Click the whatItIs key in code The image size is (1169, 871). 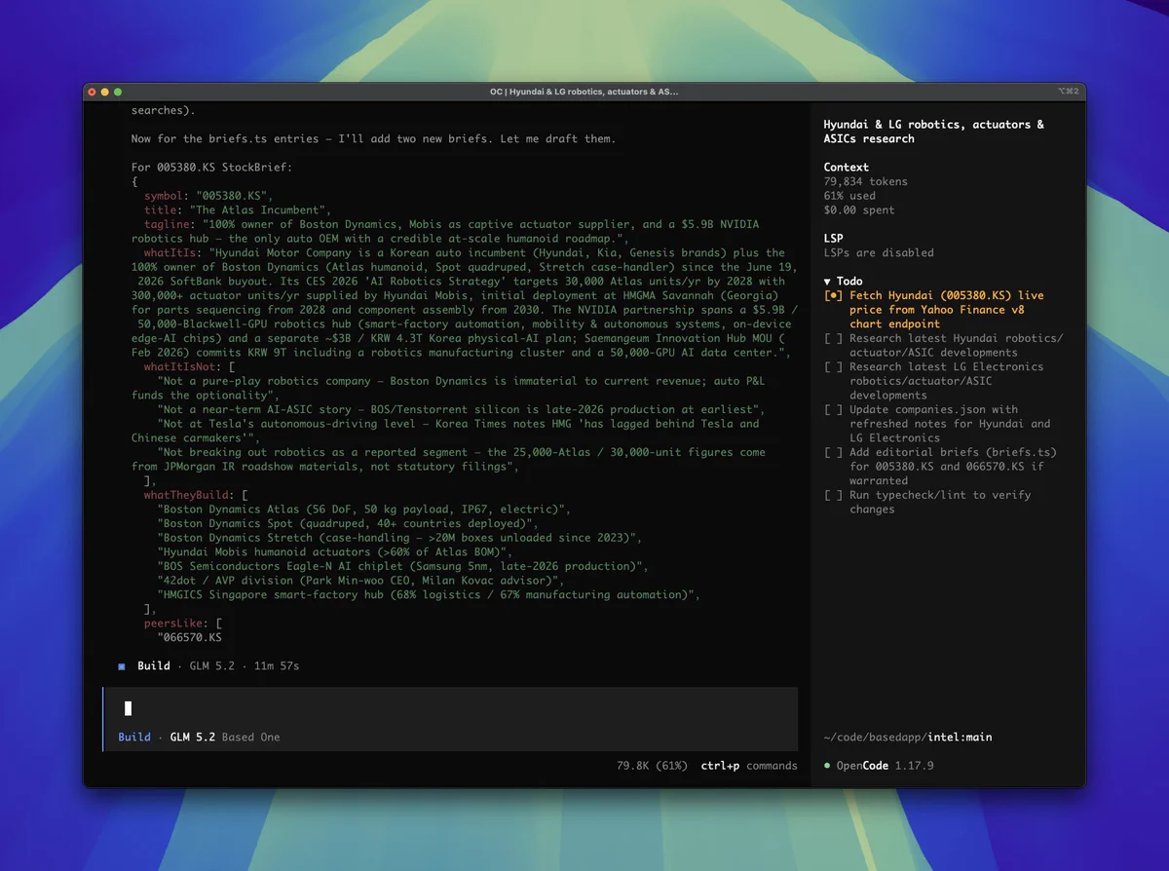pos(170,253)
